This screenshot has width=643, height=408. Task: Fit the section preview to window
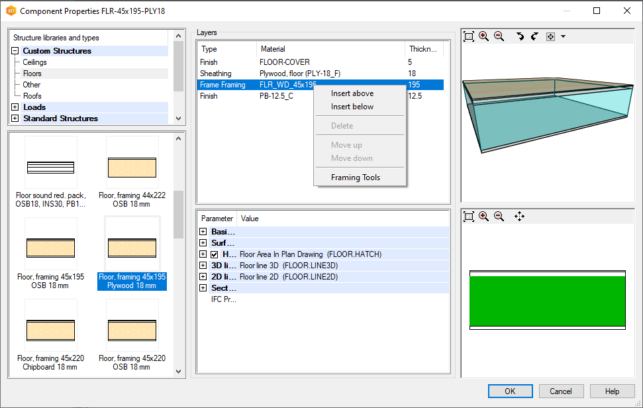point(469,217)
